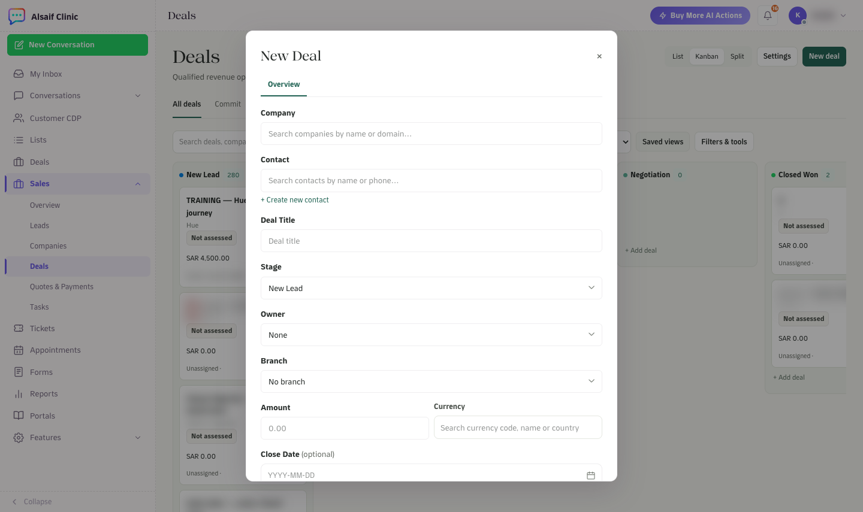
Task: Click the Portals book icon
Action: (x=19, y=416)
